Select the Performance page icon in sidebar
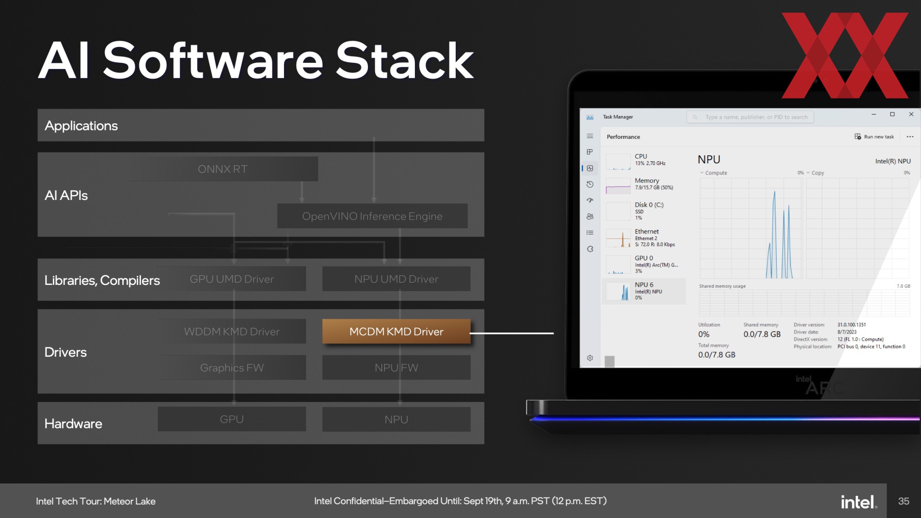The image size is (921, 518). tap(590, 168)
